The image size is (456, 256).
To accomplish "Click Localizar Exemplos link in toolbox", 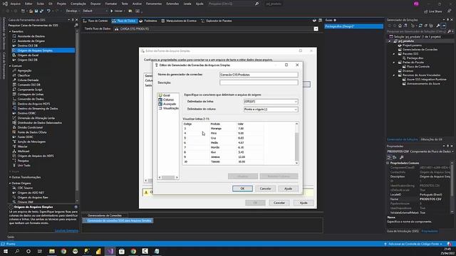I will [x=66, y=230].
